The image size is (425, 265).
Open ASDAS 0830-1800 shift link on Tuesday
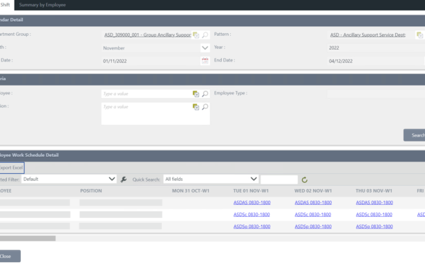[x=252, y=202]
